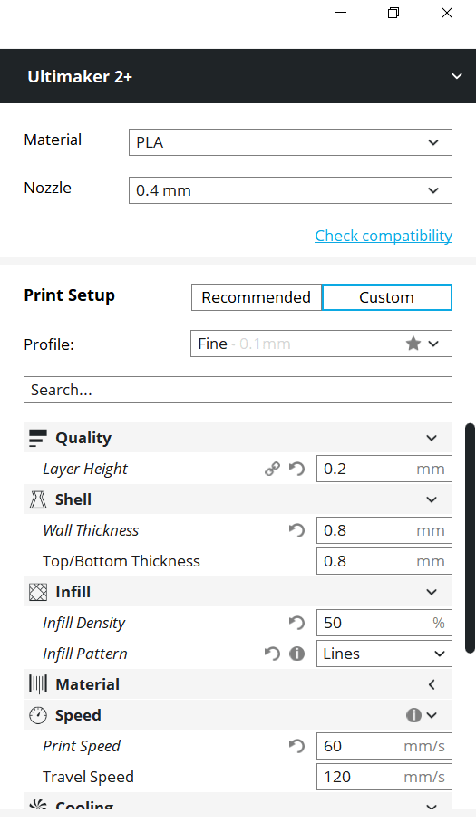Reset Layer Height with its revert arrow
This screenshot has width=476, height=823.
pos(297,469)
